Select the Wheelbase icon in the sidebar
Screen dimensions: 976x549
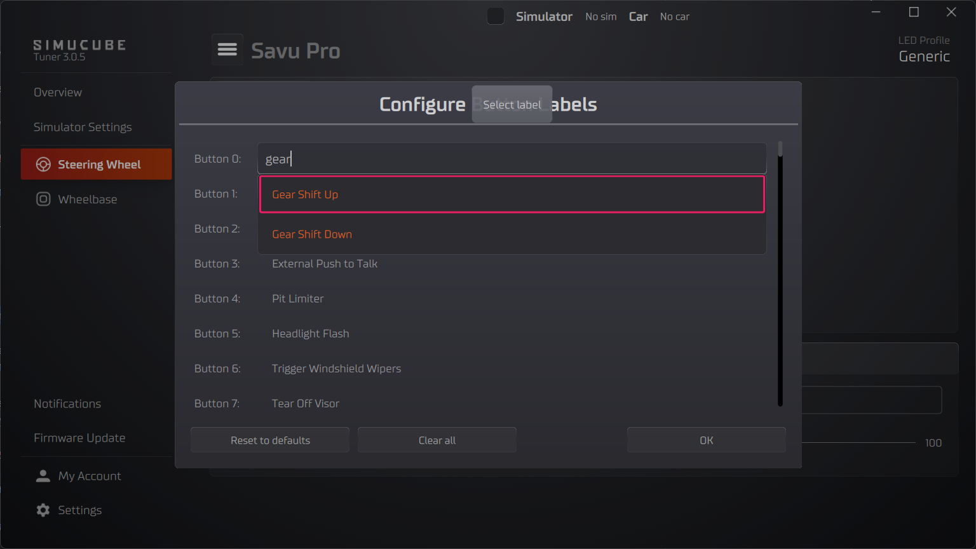coord(42,199)
